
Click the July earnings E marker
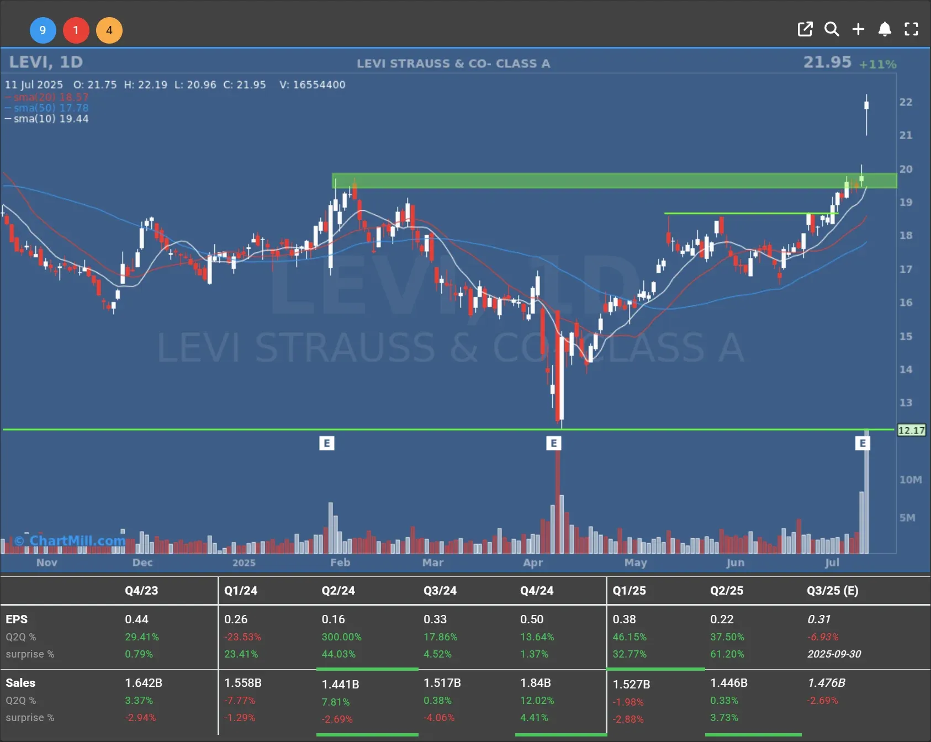pyautogui.click(x=863, y=443)
